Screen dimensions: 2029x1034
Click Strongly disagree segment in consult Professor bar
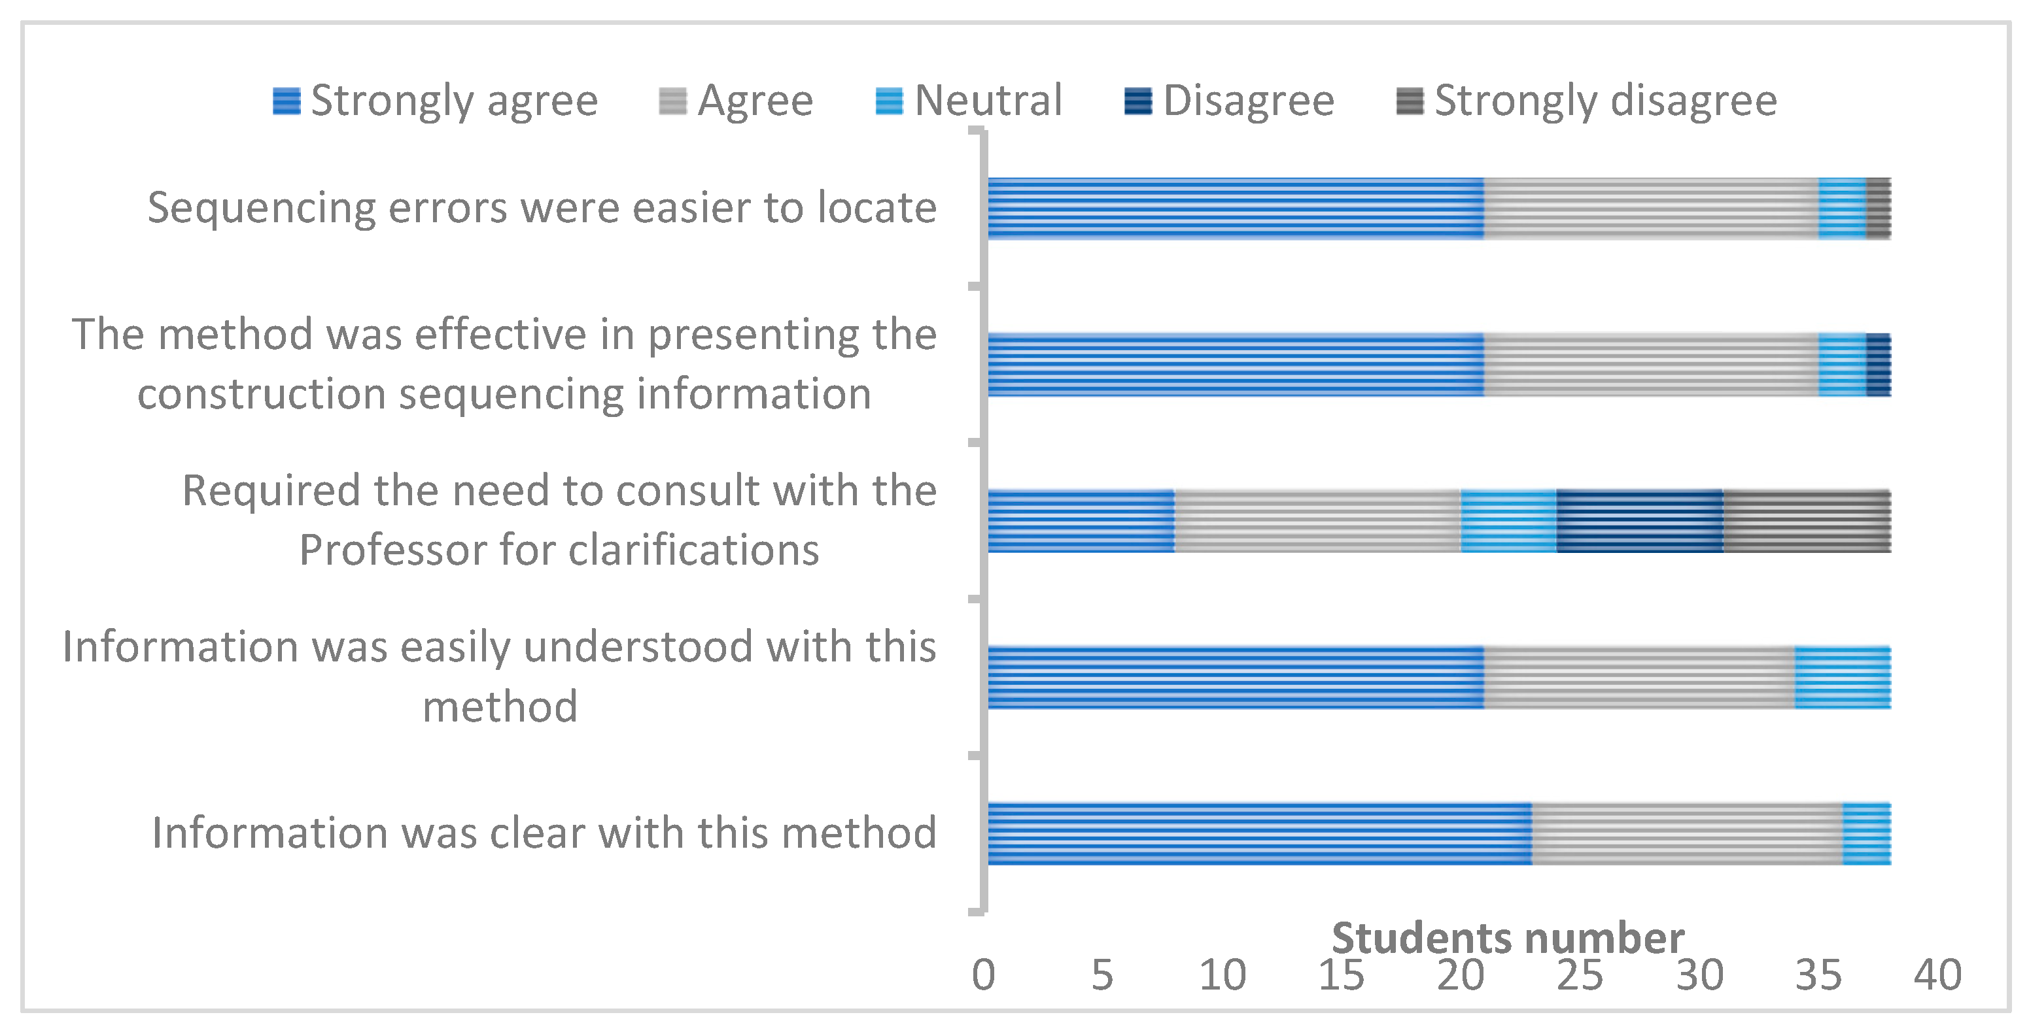coord(1806,521)
